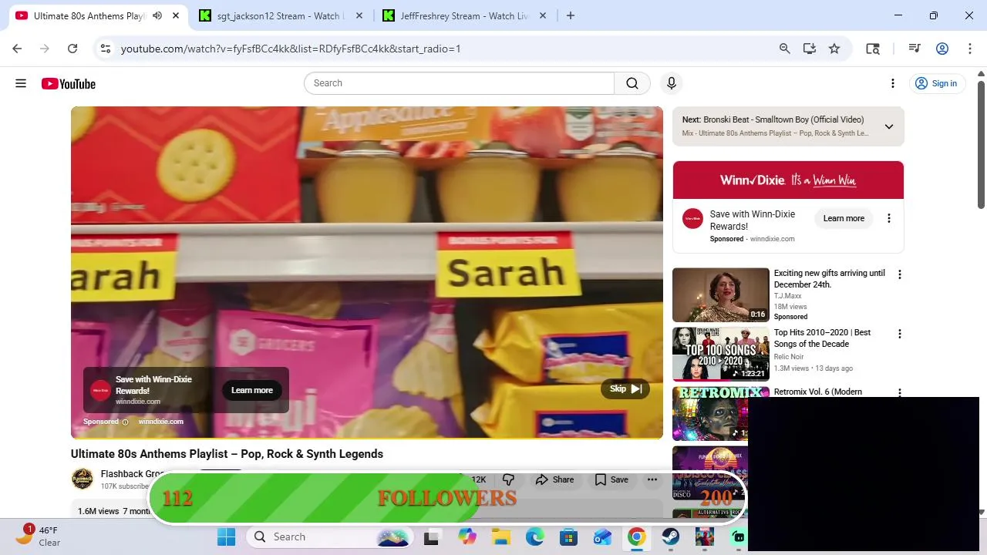Open Task View on taskbar

(432, 537)
